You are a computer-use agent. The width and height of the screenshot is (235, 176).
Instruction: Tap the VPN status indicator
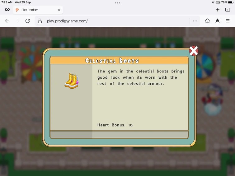tap(218, 2)
